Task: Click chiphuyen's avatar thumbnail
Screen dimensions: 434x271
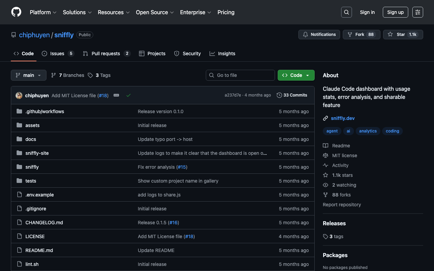Action: 19,96
